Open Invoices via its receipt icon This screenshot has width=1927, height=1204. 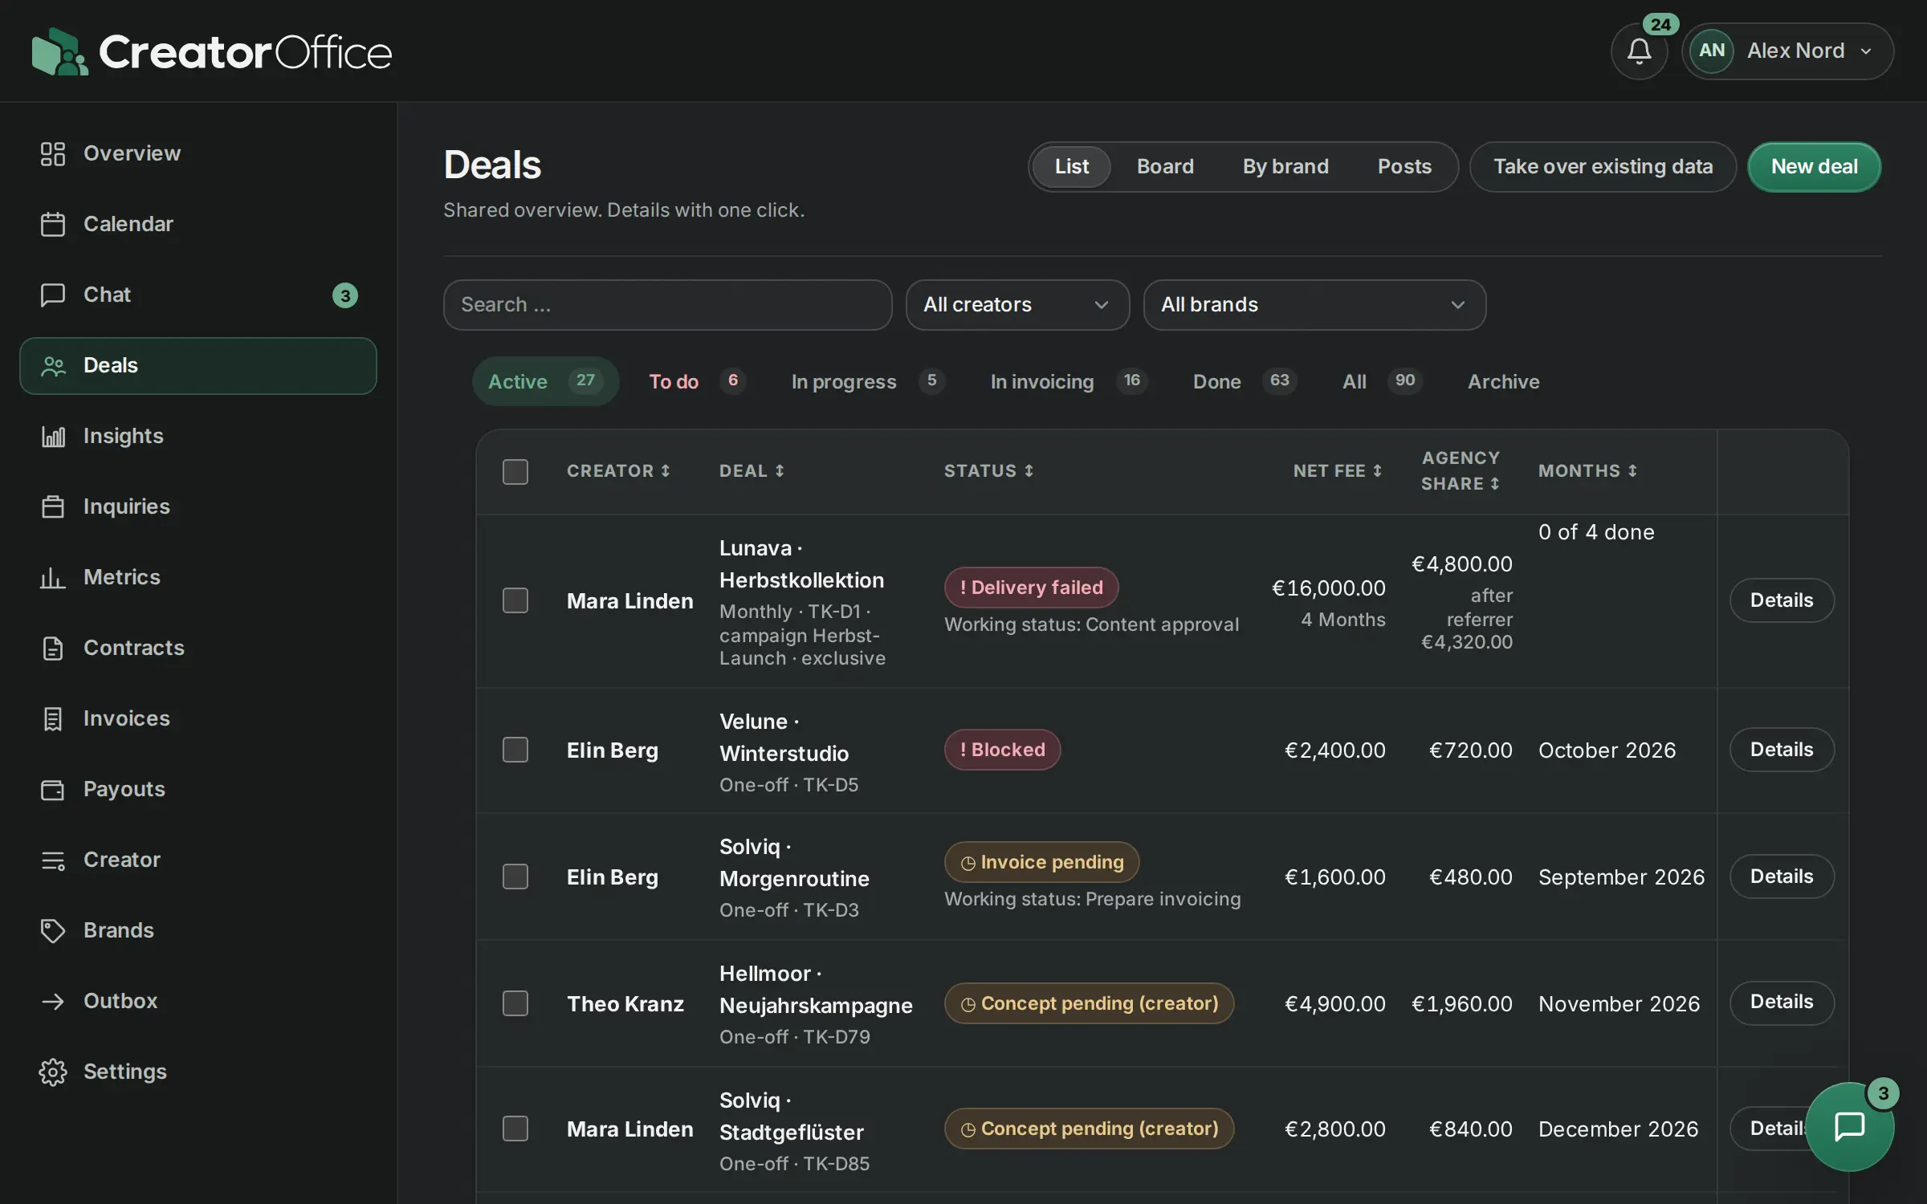point(53,718)
